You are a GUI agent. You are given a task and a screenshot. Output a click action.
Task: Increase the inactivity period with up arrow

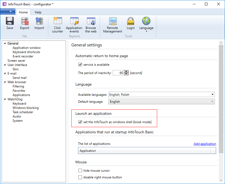tap(126, 72)
